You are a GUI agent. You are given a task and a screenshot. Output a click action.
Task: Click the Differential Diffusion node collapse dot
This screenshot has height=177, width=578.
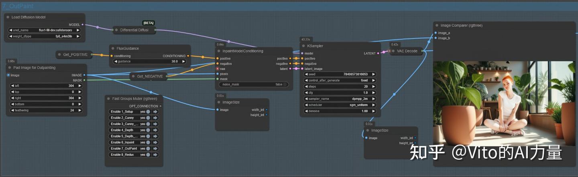pos(116,30)
